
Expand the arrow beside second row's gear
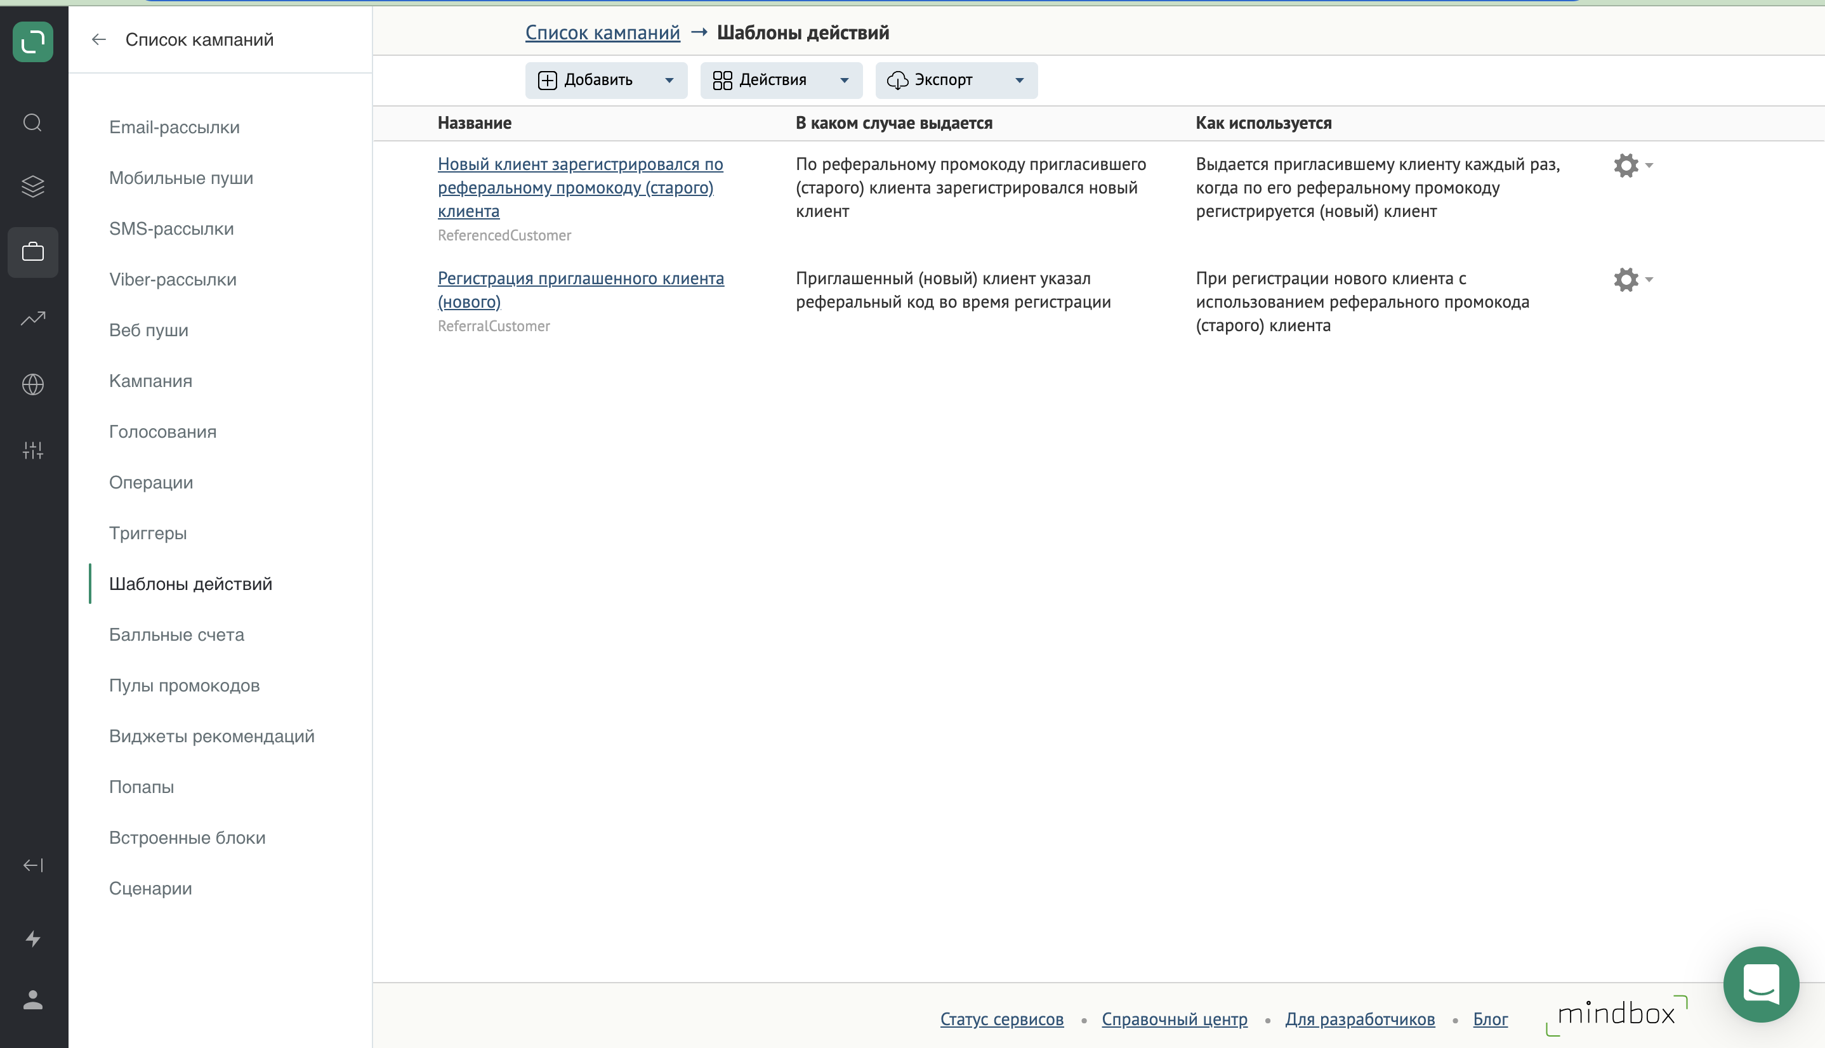pyautogui.click(x=1649, y=279)
